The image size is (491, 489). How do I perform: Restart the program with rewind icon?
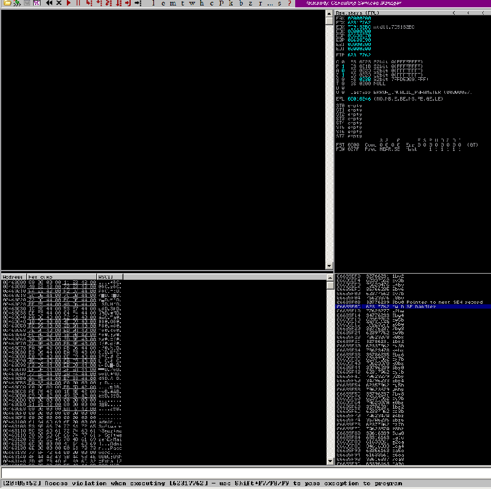point(49,4)
